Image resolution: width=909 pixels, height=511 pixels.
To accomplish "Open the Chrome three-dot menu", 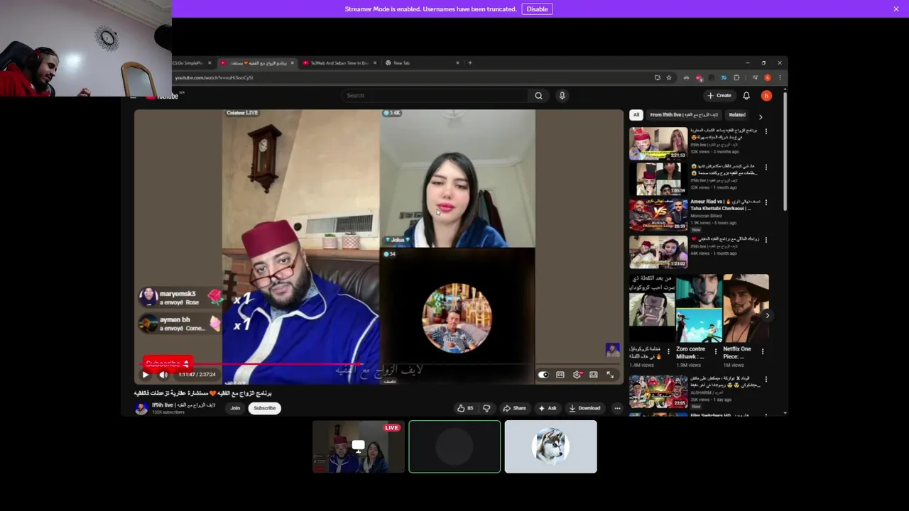I will 780,77.
